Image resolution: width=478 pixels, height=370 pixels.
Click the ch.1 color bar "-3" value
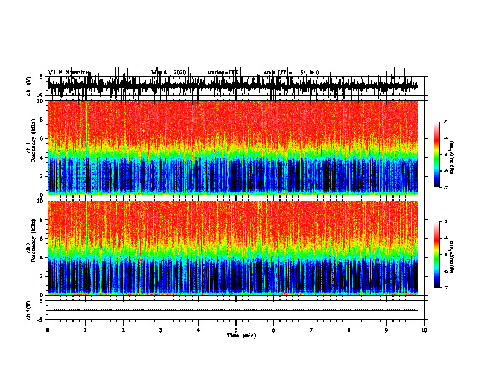coord(445,122)
